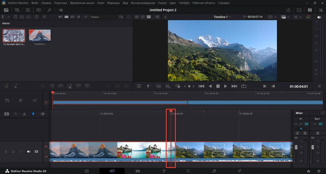Open the audio mixer icon in top bar
The image size is (326, 174).
pos(310,10)
